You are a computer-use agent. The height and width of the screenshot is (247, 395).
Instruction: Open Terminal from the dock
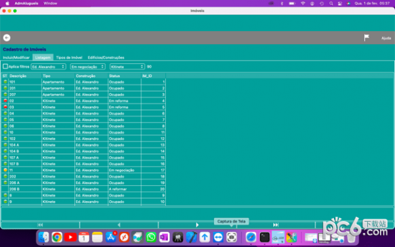[265, 237]
